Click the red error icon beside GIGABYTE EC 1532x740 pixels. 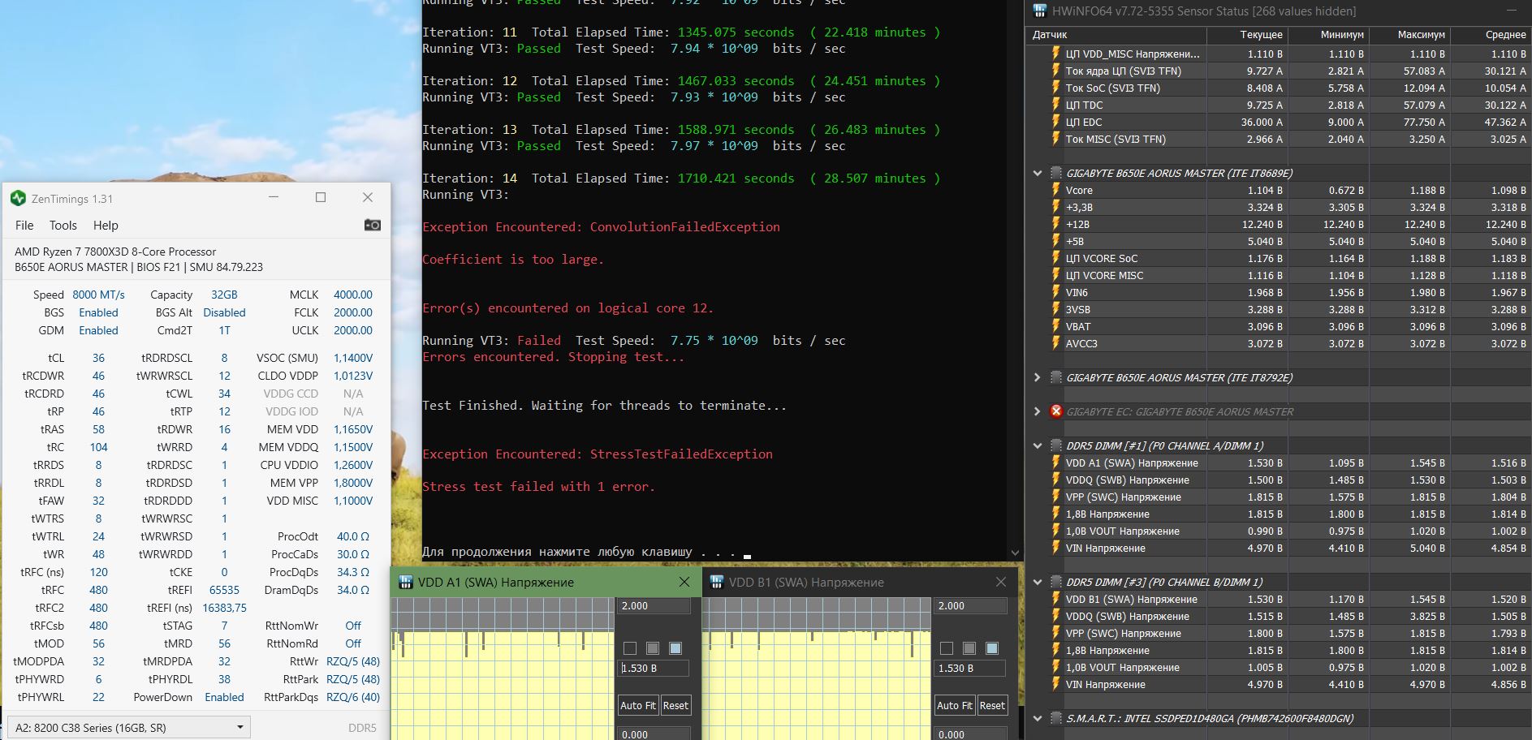pos(1056,411)
